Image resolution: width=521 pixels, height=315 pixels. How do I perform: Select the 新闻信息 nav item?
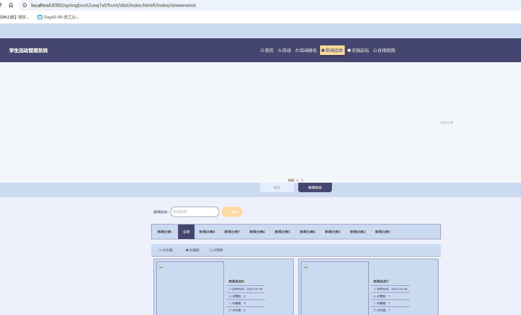[x=332, y=50]
